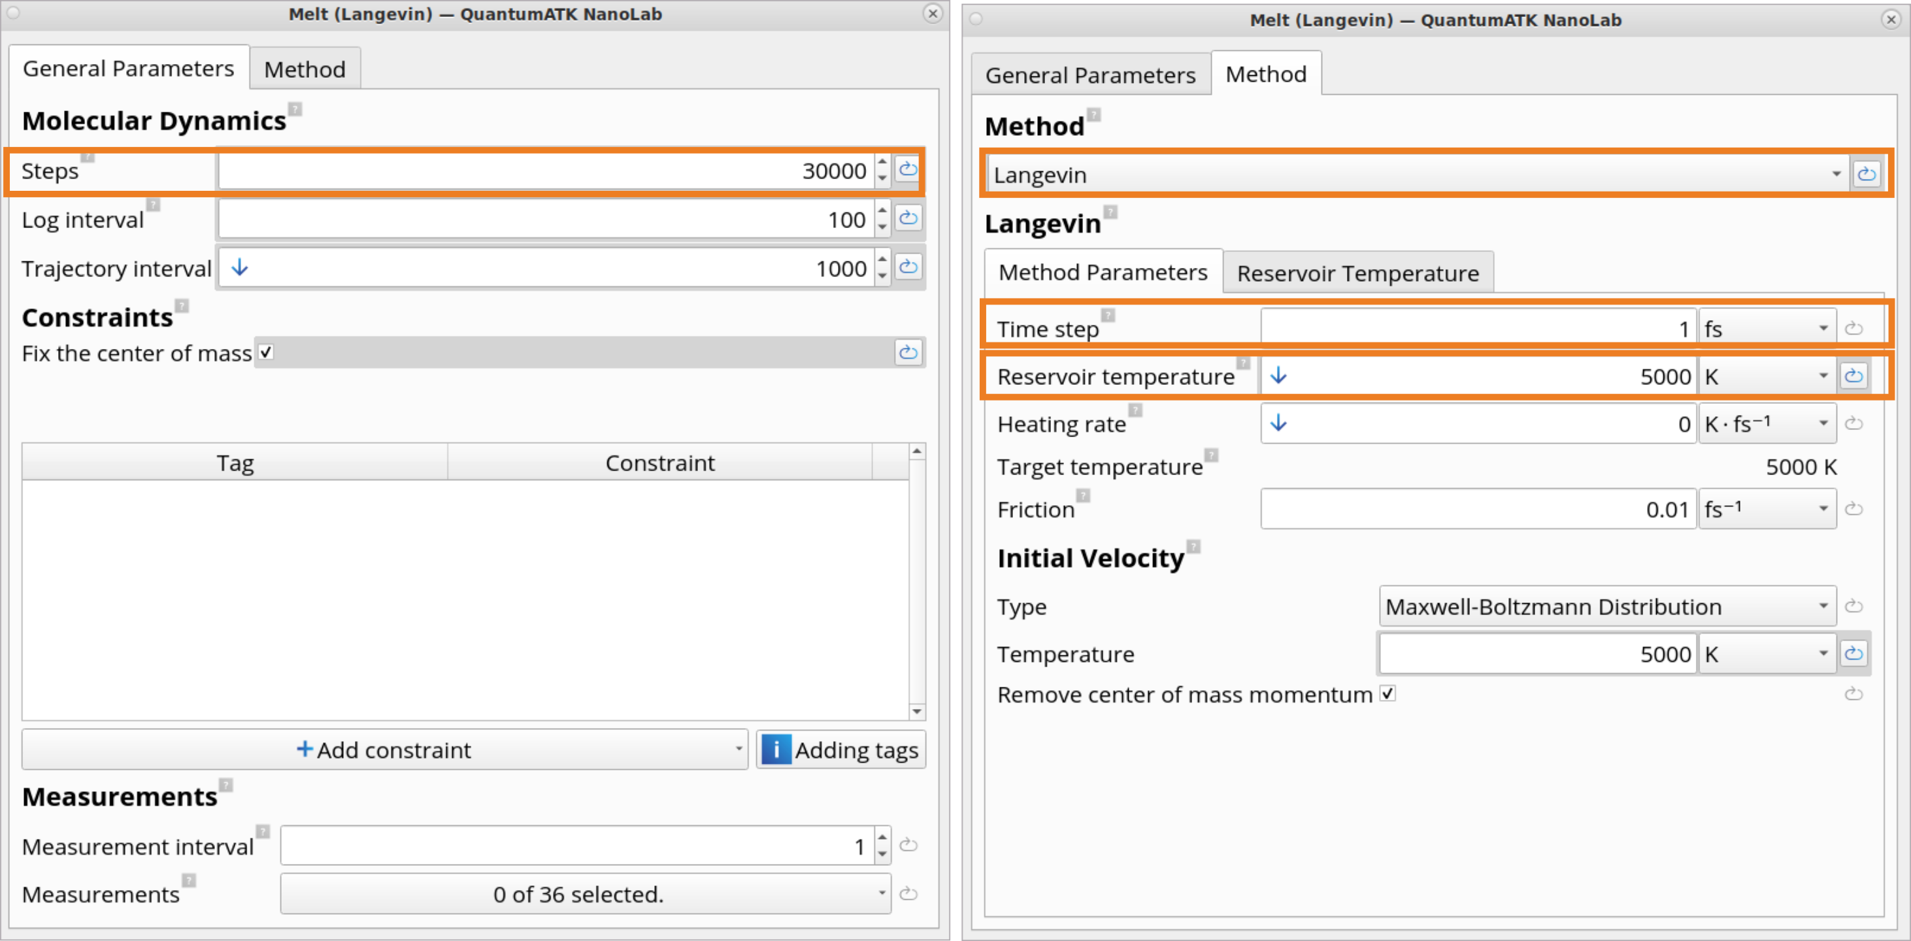The width and height of the screenshot is (1911, 941).
Task: Reset the Reservoir temperature value icon
Action: (1854, 376)
